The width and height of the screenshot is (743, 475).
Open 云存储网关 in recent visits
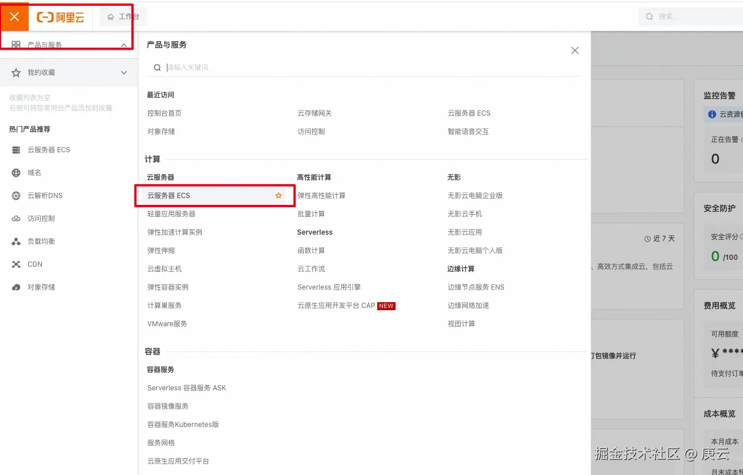[315, 113]
